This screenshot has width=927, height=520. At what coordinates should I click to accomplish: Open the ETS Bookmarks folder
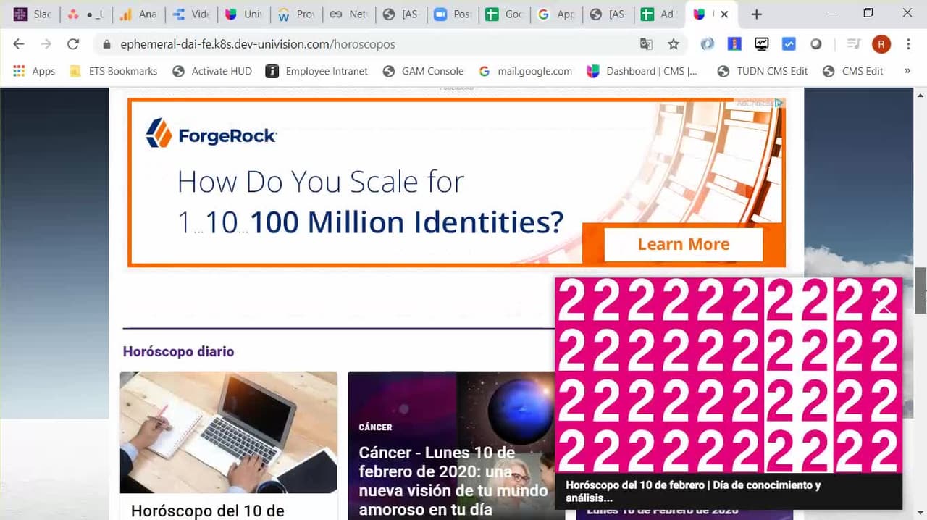point(113,71)
